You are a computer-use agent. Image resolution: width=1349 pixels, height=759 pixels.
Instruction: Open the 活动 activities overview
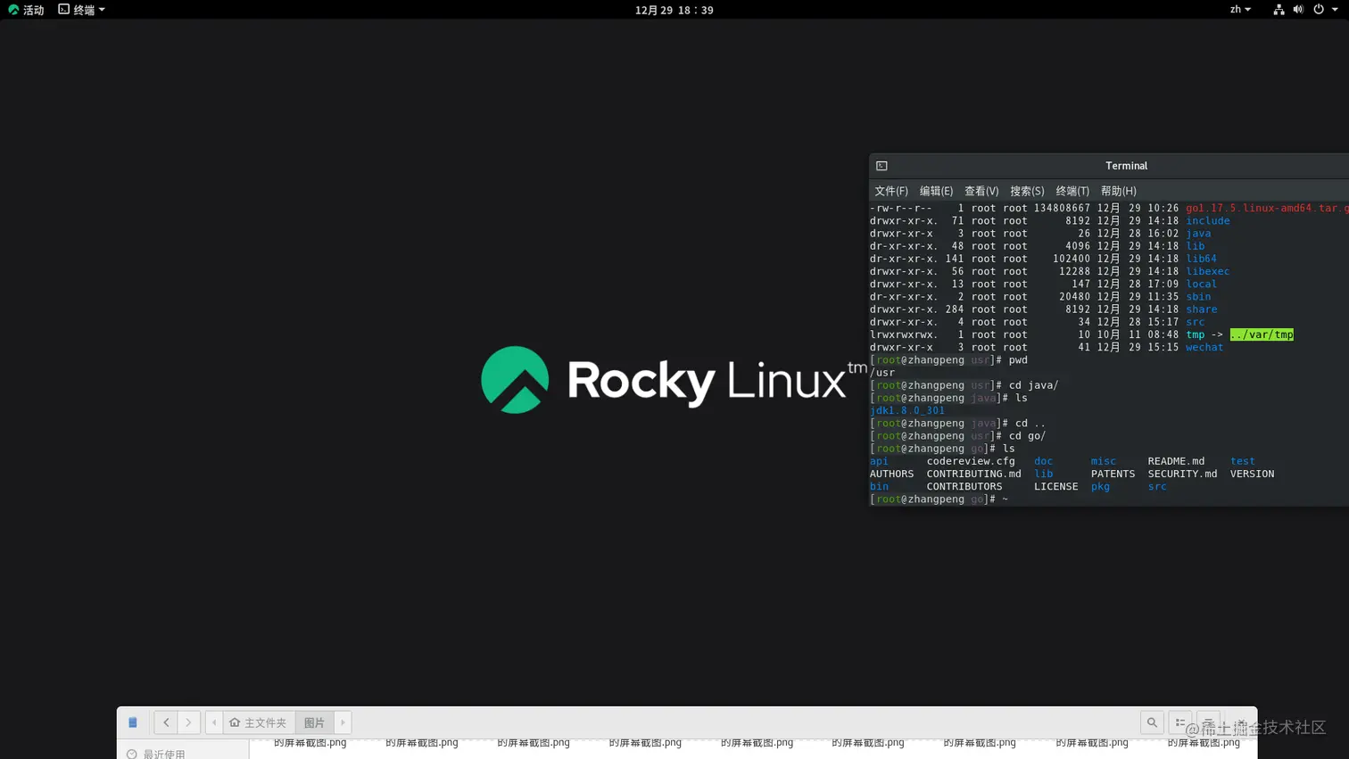tap(26, 10)
